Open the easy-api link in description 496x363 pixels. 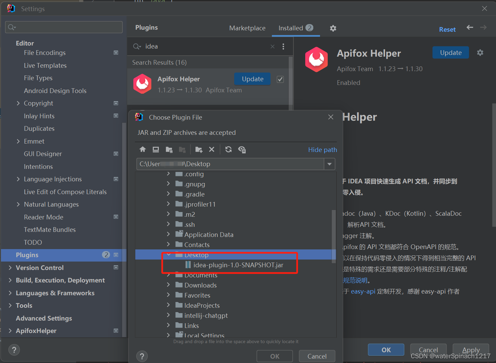pyautogui.click(x=363, y=292)
